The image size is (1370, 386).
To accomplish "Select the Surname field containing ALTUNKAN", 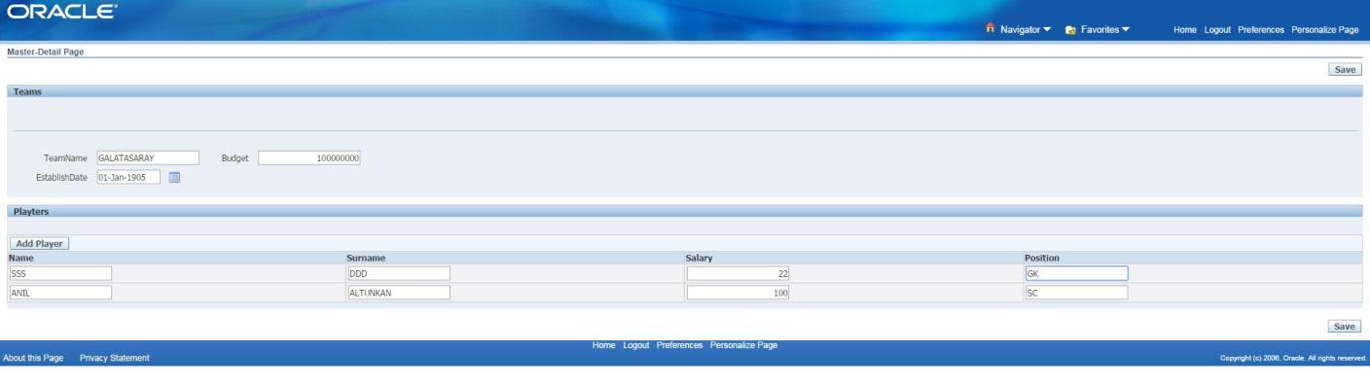I will (x=399, y=292).
